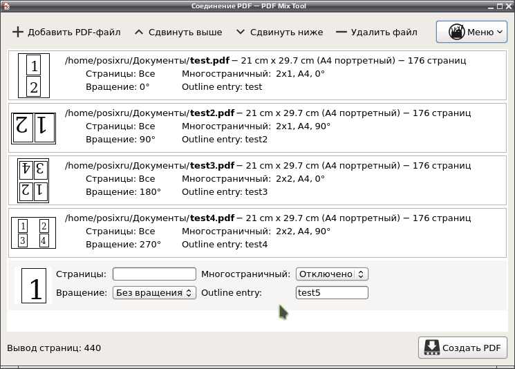The height and width of the screenshot is (369, 515).
Task: Click the Outline entry field containing test5
Action: click(x=332, y=292)
